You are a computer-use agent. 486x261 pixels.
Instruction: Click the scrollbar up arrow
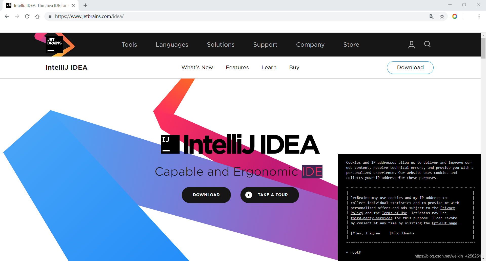[x=483, y=35]
